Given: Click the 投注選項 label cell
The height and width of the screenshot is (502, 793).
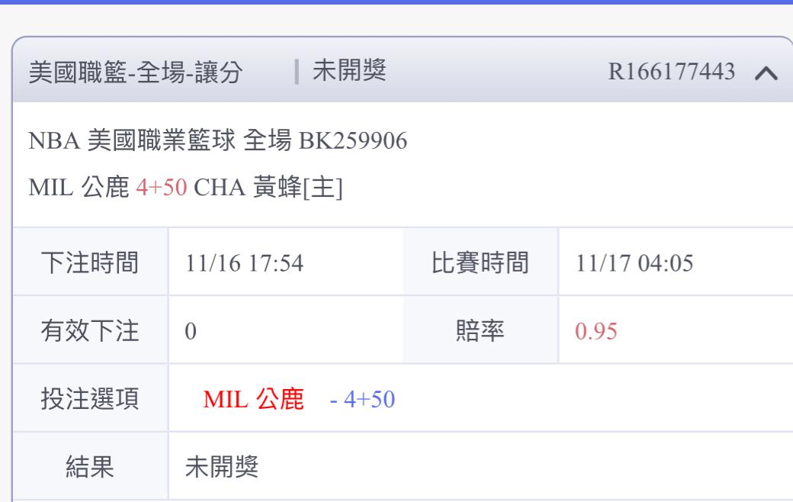Looking at the screenshot, I should click(90, 399).
